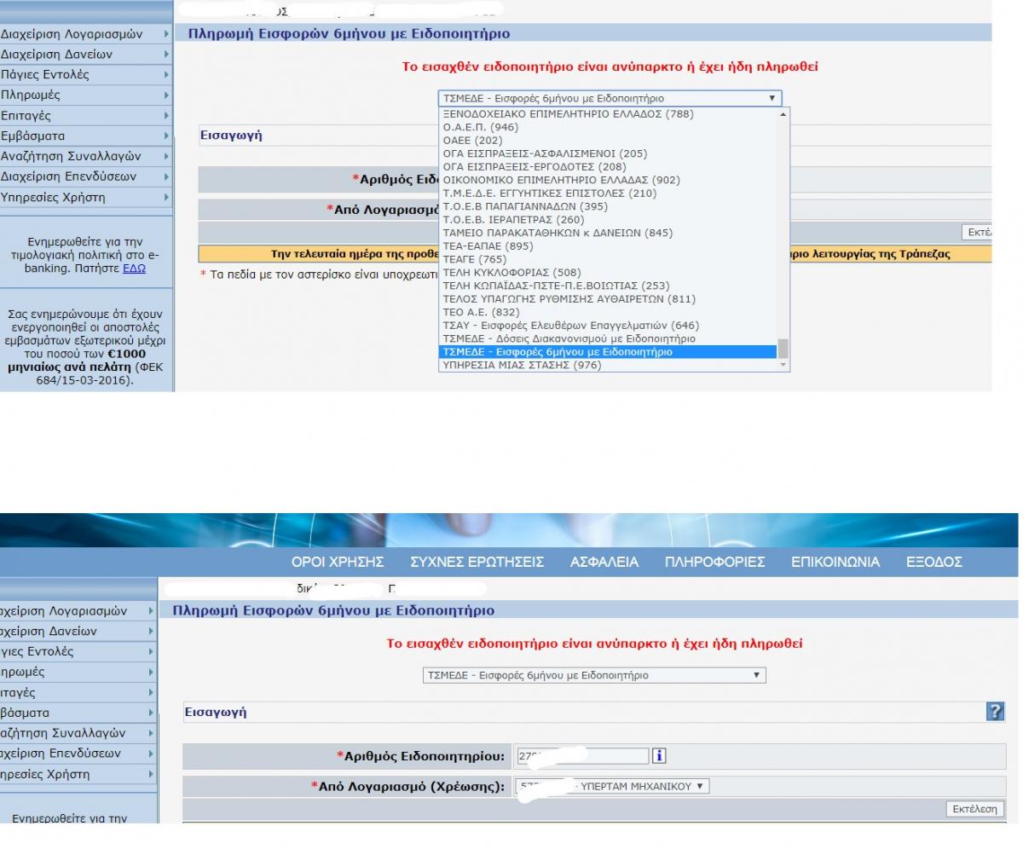Choose Ο.Α.Ε.Π. (946) from the list
This screenshot has width=1023, height=849.
608,127
